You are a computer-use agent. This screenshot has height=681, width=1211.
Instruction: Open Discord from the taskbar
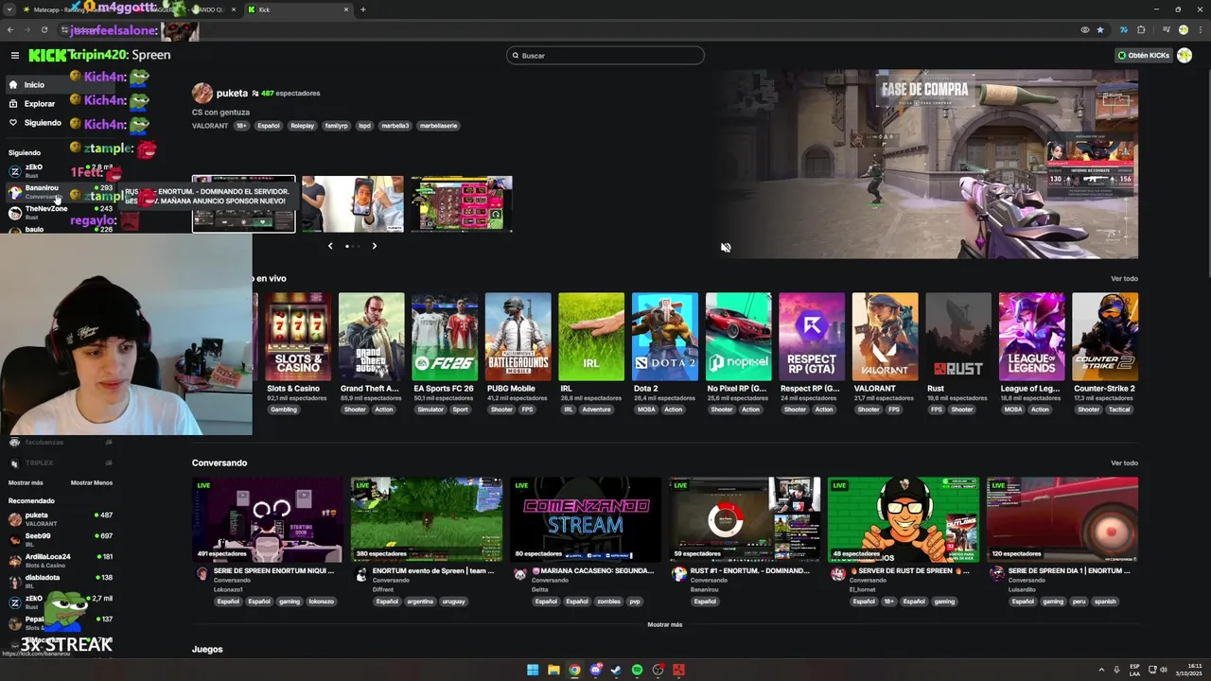point(595,670)
